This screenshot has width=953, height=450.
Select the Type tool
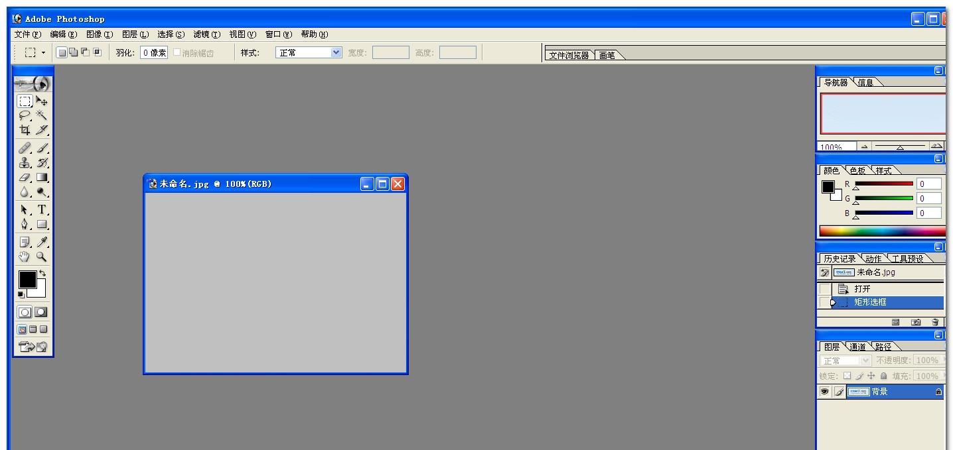click(x=42, y=209)
